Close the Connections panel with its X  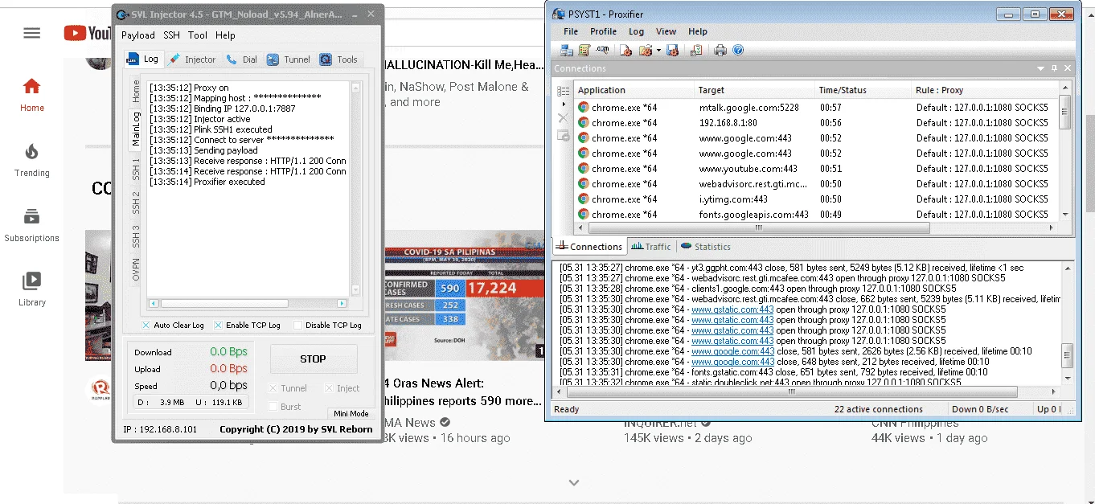click(1067, 69)
